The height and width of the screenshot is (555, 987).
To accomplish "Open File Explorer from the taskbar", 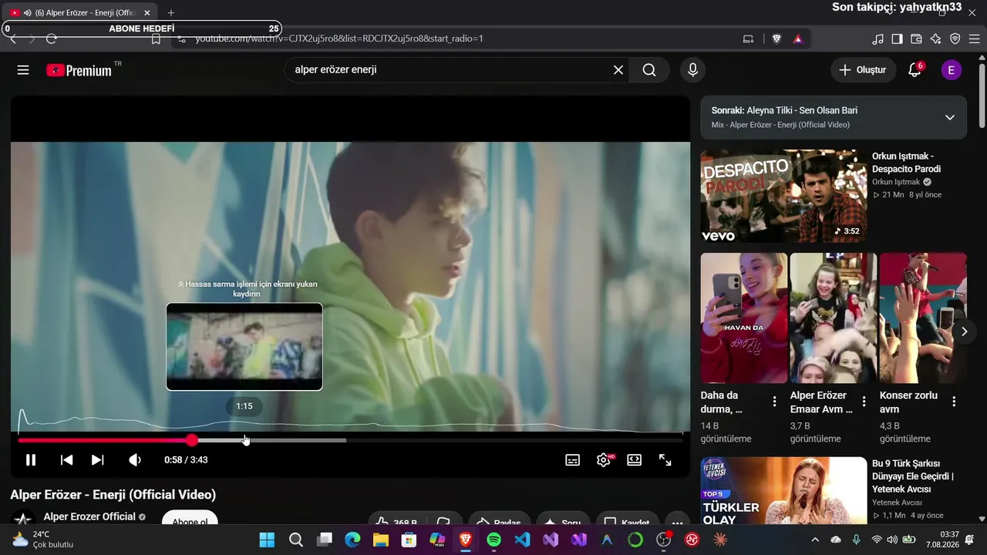I will coord(381,540).
